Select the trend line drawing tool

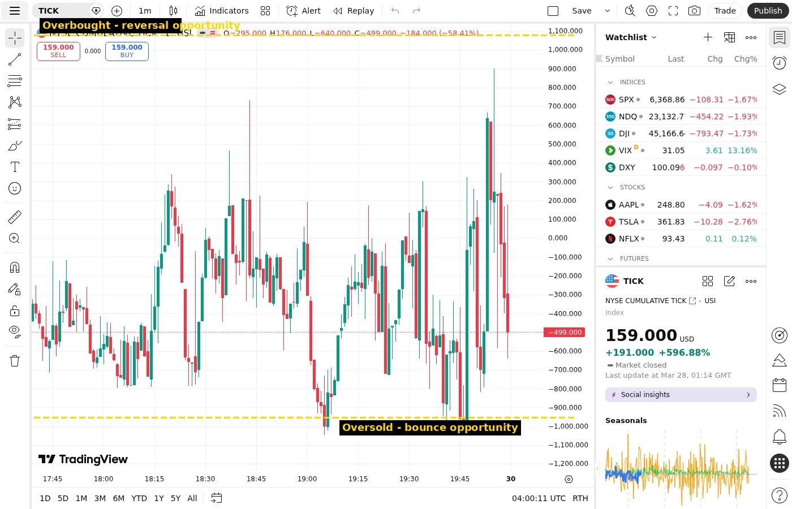15,59
